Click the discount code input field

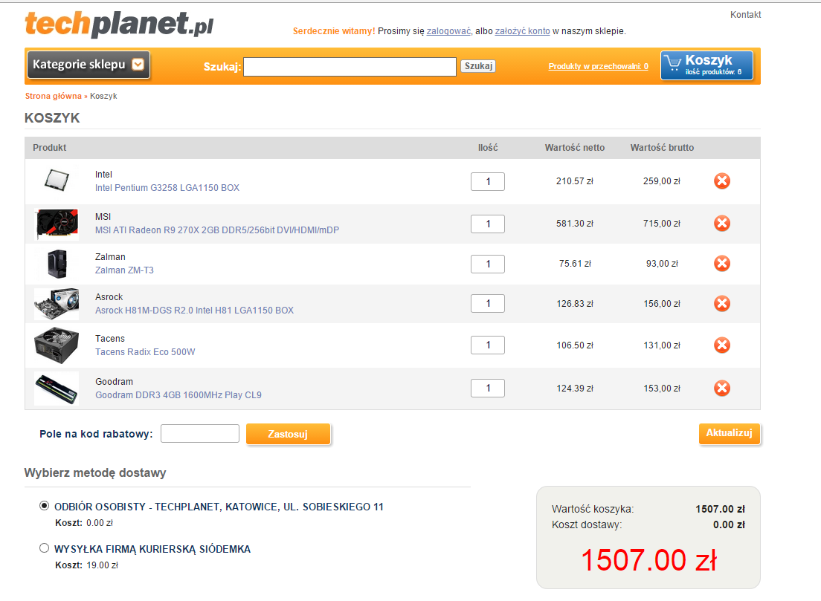[200, 434]
